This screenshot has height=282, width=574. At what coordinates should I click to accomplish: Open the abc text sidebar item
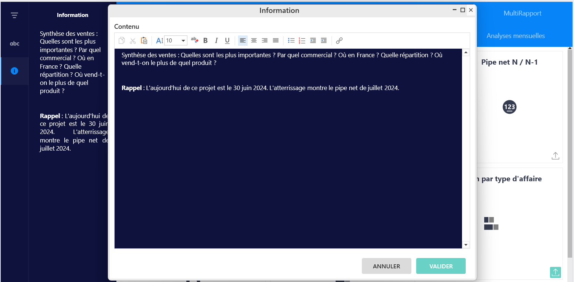14,44
